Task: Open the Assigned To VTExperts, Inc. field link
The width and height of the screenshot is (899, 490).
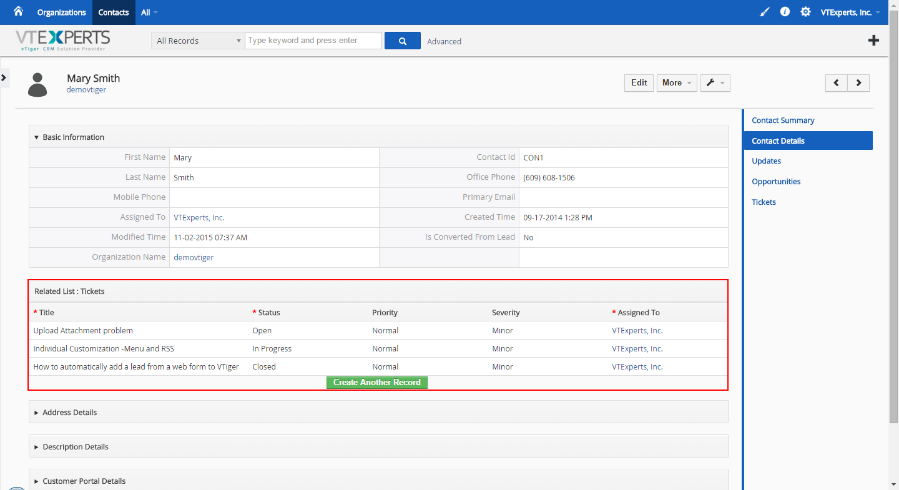Action: 199,218
